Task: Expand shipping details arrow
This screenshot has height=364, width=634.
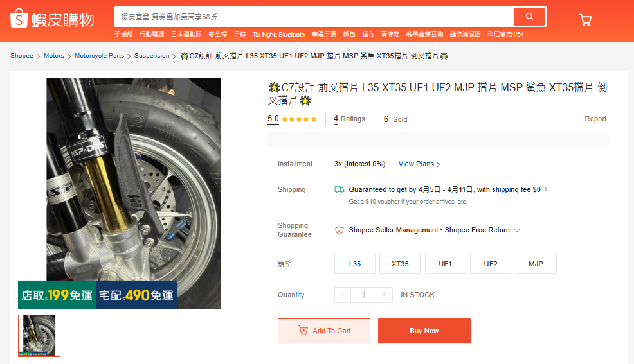Action: [546, 189]
